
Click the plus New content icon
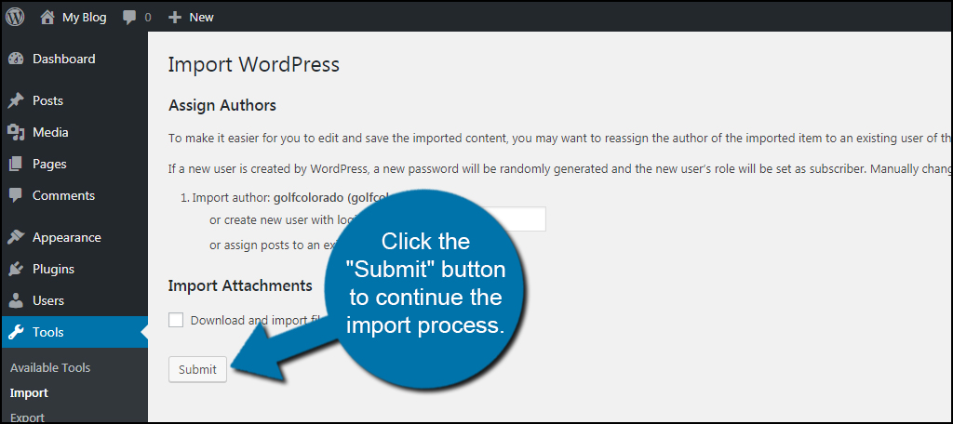[174, 17]
